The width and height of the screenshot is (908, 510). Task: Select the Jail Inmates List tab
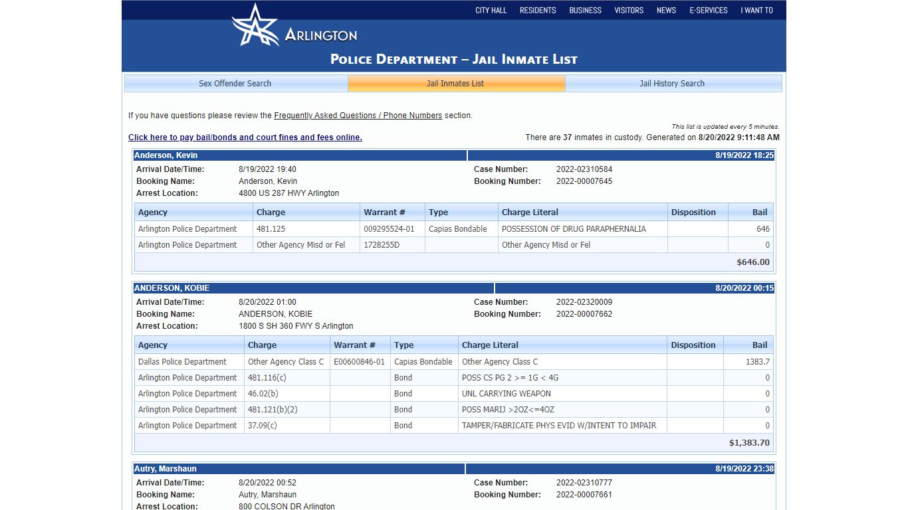pyautogui.click(x=455, y=84)
